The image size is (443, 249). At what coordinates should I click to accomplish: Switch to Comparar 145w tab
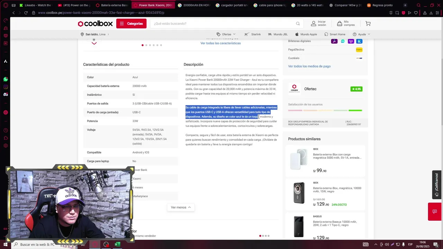(345, 5)
